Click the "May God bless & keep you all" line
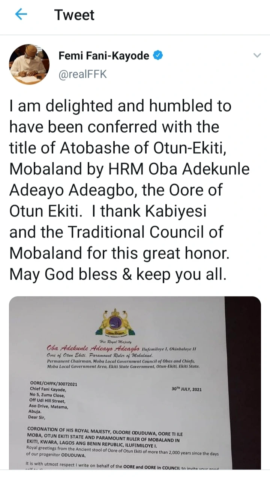270x477 pixels. point(118,275)
